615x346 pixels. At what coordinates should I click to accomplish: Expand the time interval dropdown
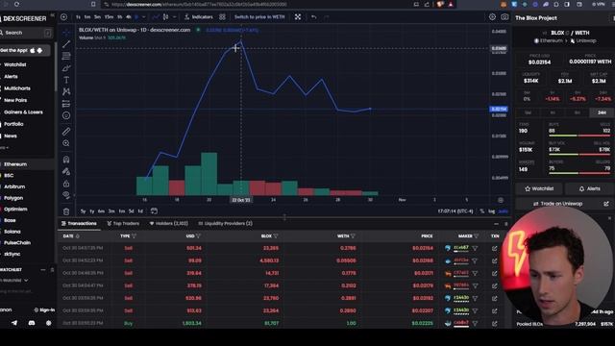point(143,17)
